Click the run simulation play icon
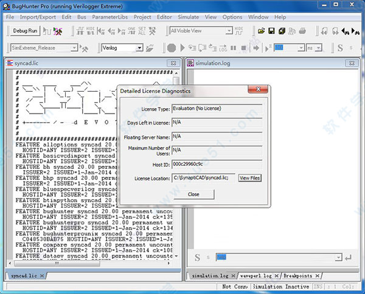This screenshot has height=294, width=365. pos(182,48)
